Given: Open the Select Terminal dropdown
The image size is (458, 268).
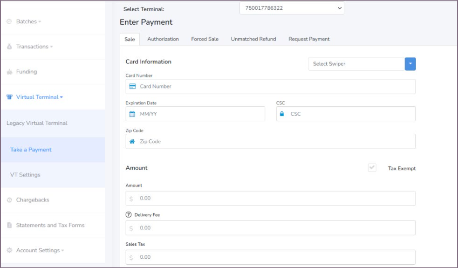Looking at the screenshot, I should (x=292, y=8).
